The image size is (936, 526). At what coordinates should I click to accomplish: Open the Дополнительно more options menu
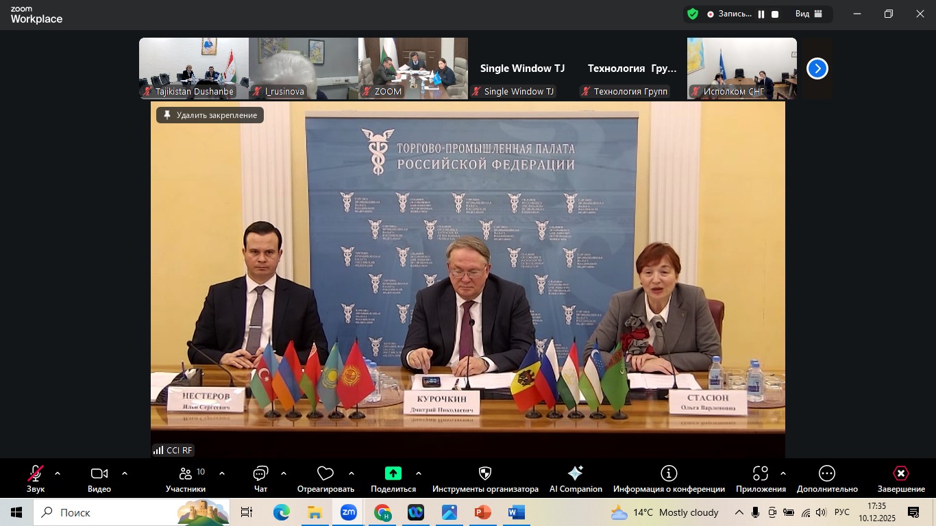pyautogui.click(x=827, y=474)
